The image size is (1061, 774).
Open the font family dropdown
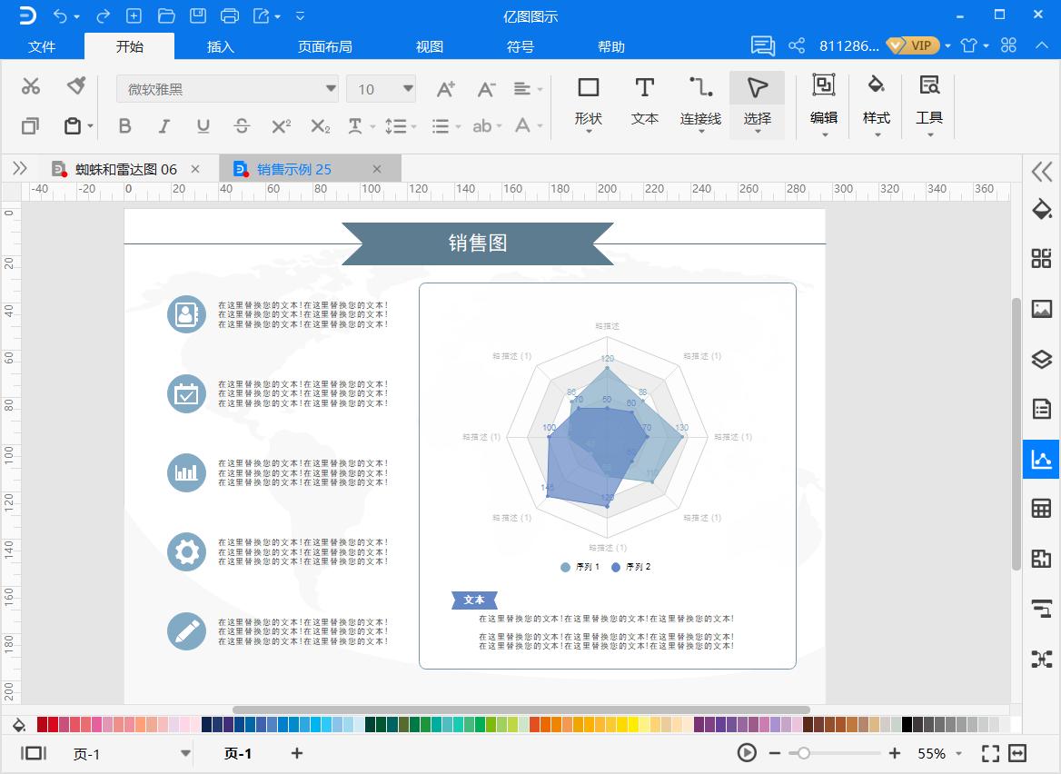coord(329,88)
